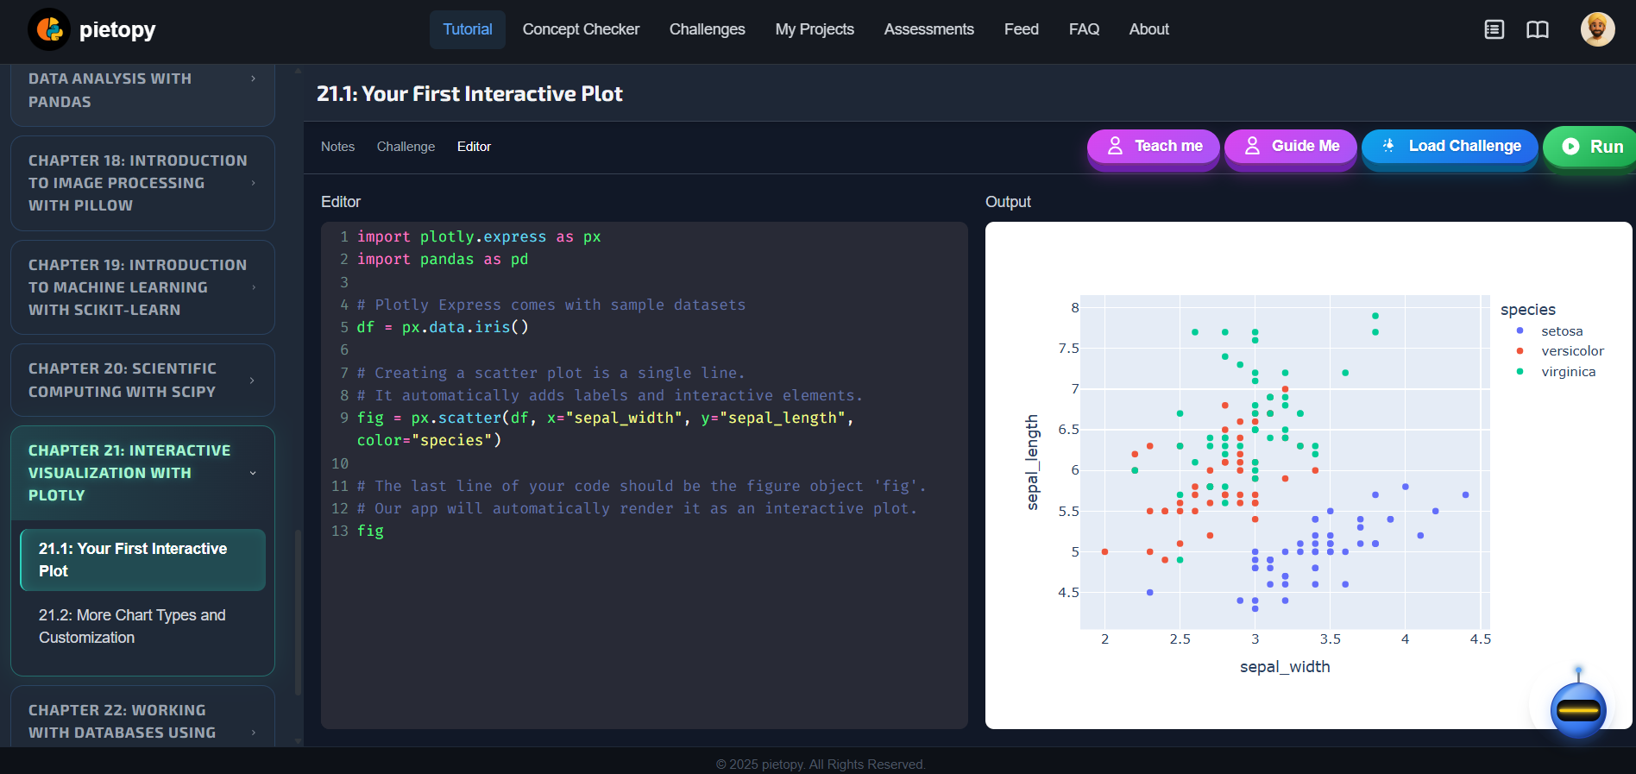This screenshot has width=1636, height=774.
Task: Collapse Chapter 21 Interactive Visualization with Plotly
Action: point(142,473)
